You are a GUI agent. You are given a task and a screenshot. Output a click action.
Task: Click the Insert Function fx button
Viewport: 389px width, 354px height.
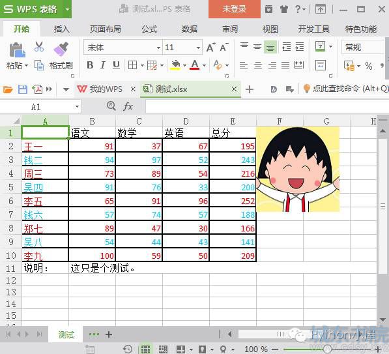[x=128, y=106]
